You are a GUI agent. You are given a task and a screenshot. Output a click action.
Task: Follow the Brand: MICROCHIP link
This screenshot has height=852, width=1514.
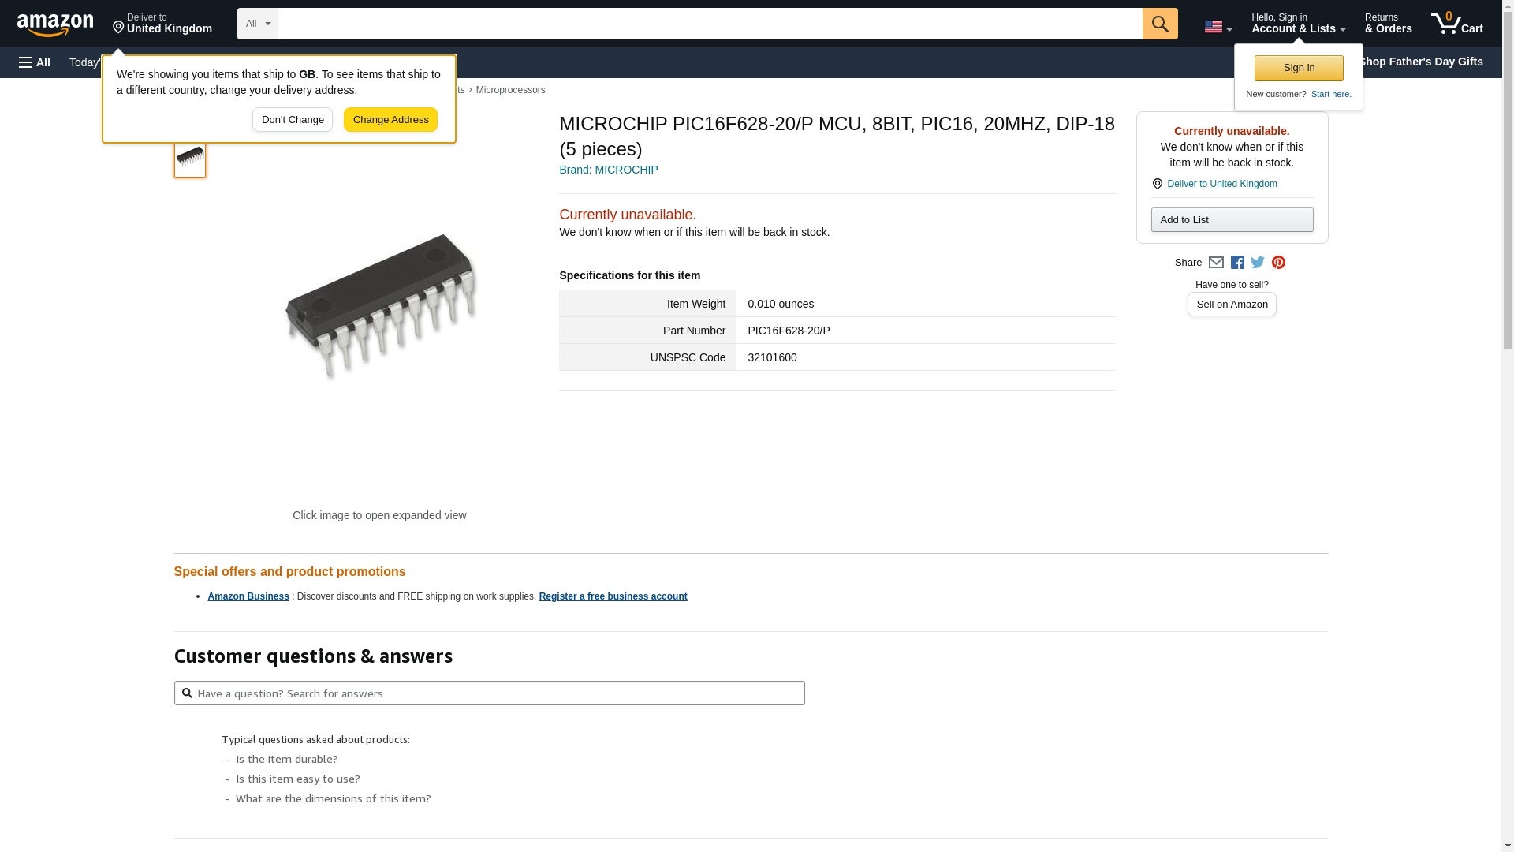pyautogui.click(x=608, y=170)
